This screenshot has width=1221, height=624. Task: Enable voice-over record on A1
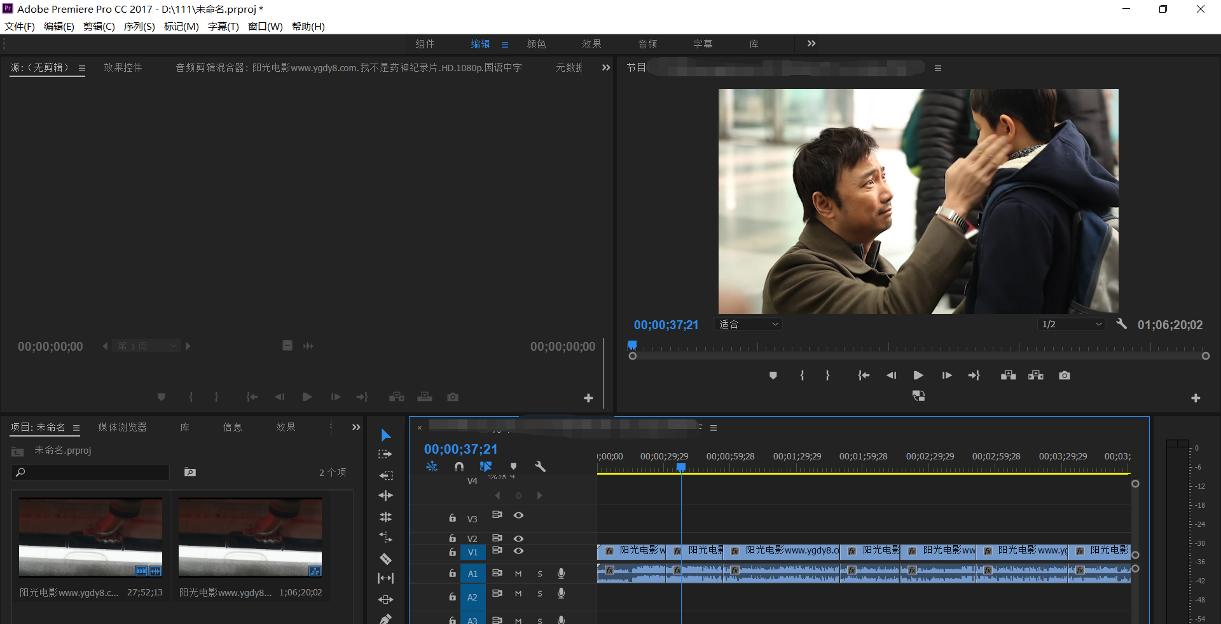coord(561,573)
